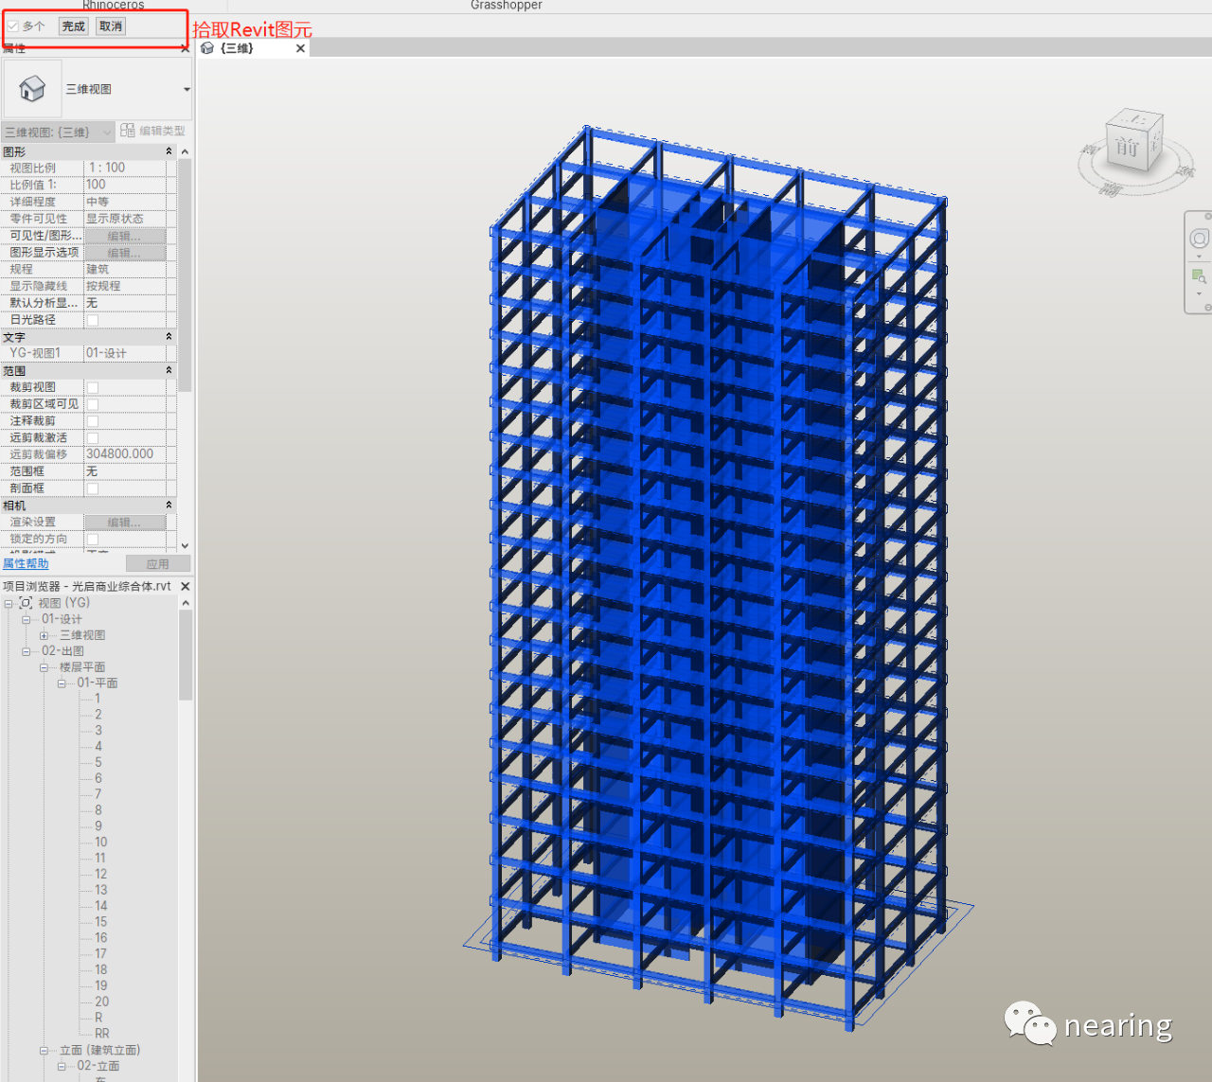Toggle the 多个 multiple checkbox
This screenshot has height=1082, width=1212.
coord(13,27)
